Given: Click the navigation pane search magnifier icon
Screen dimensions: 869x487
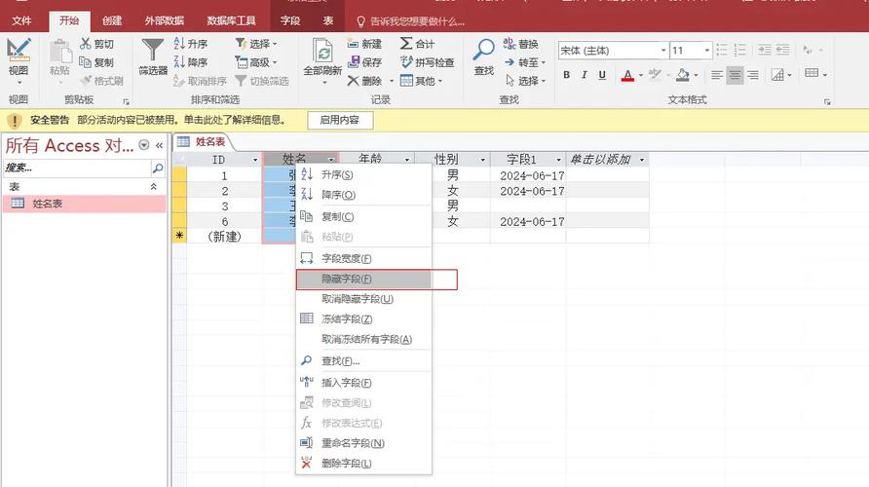Looking at the screenshot, I should pyautogui.click(x=157, y=169).
